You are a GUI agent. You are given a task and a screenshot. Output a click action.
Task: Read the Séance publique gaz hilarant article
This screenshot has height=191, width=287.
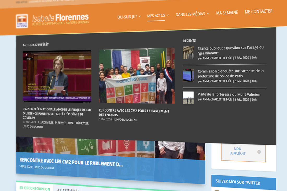tap(230, 50)
